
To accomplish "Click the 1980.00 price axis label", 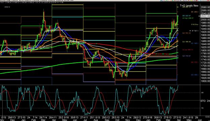I will tap(205, 22).
